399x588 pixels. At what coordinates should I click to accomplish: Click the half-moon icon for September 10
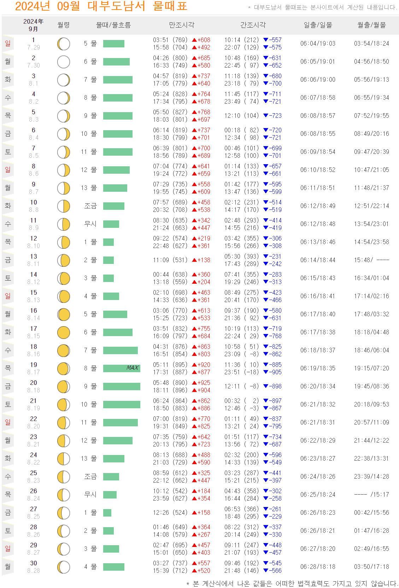tap(64, 206)
